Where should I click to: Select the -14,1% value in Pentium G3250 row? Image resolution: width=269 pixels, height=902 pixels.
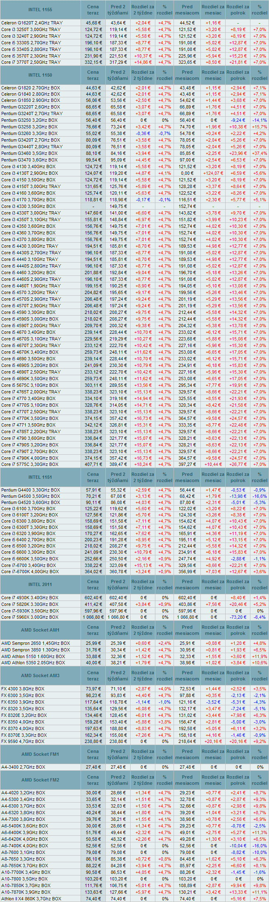pos(259,120)
